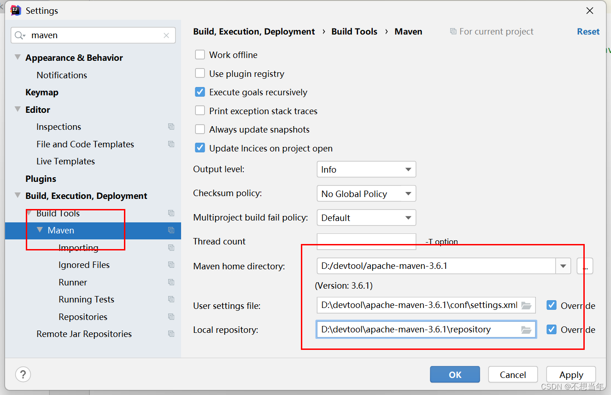Select Notifications in settings tree

point(62,75)
